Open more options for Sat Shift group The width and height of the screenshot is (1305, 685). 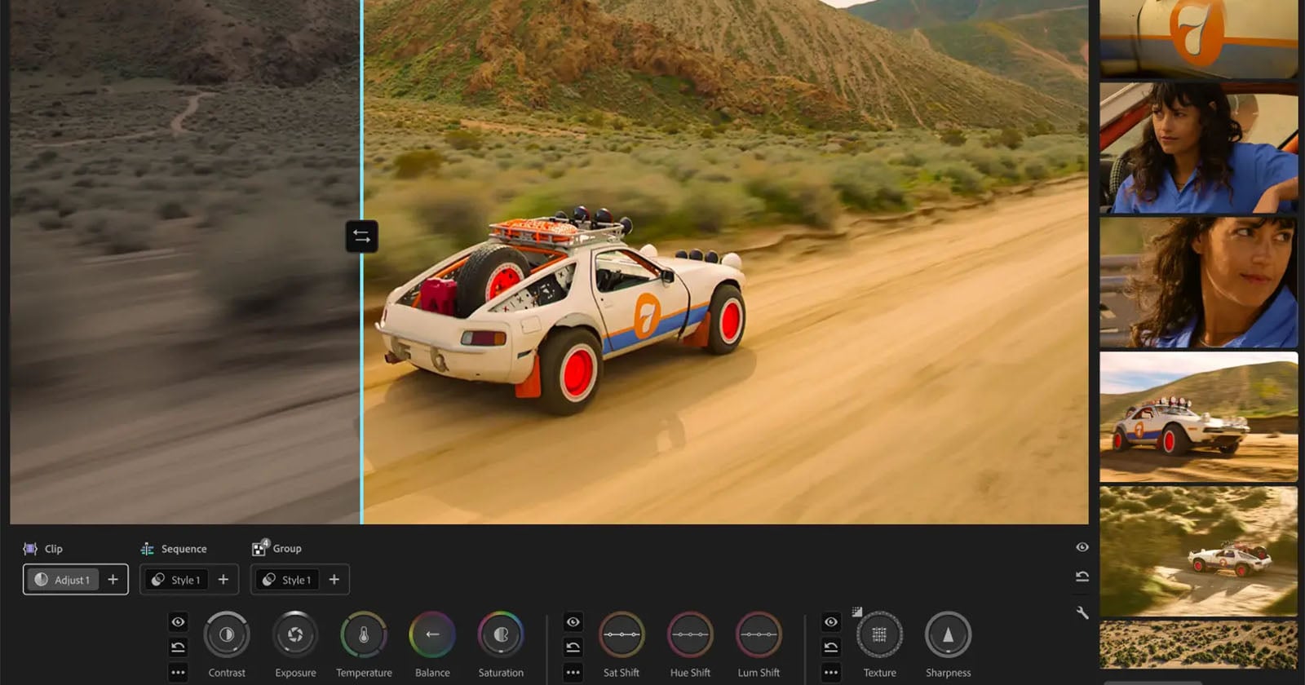tap(573, 673)
